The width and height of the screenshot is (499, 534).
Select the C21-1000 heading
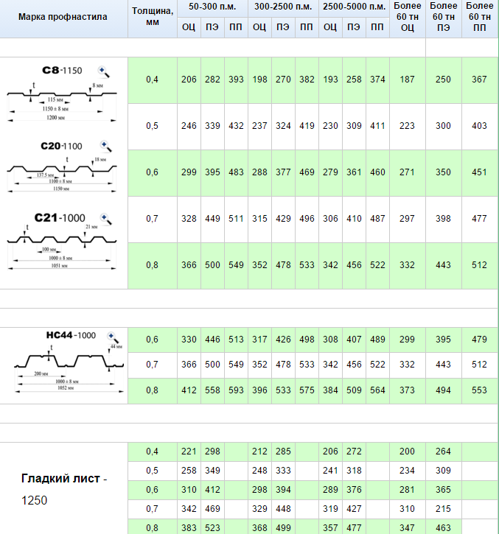click(x=60, y=218)
